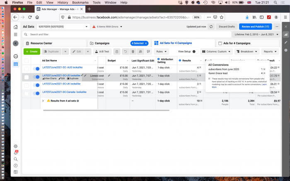Open the settings gear in left sidebar

(16, 146)
